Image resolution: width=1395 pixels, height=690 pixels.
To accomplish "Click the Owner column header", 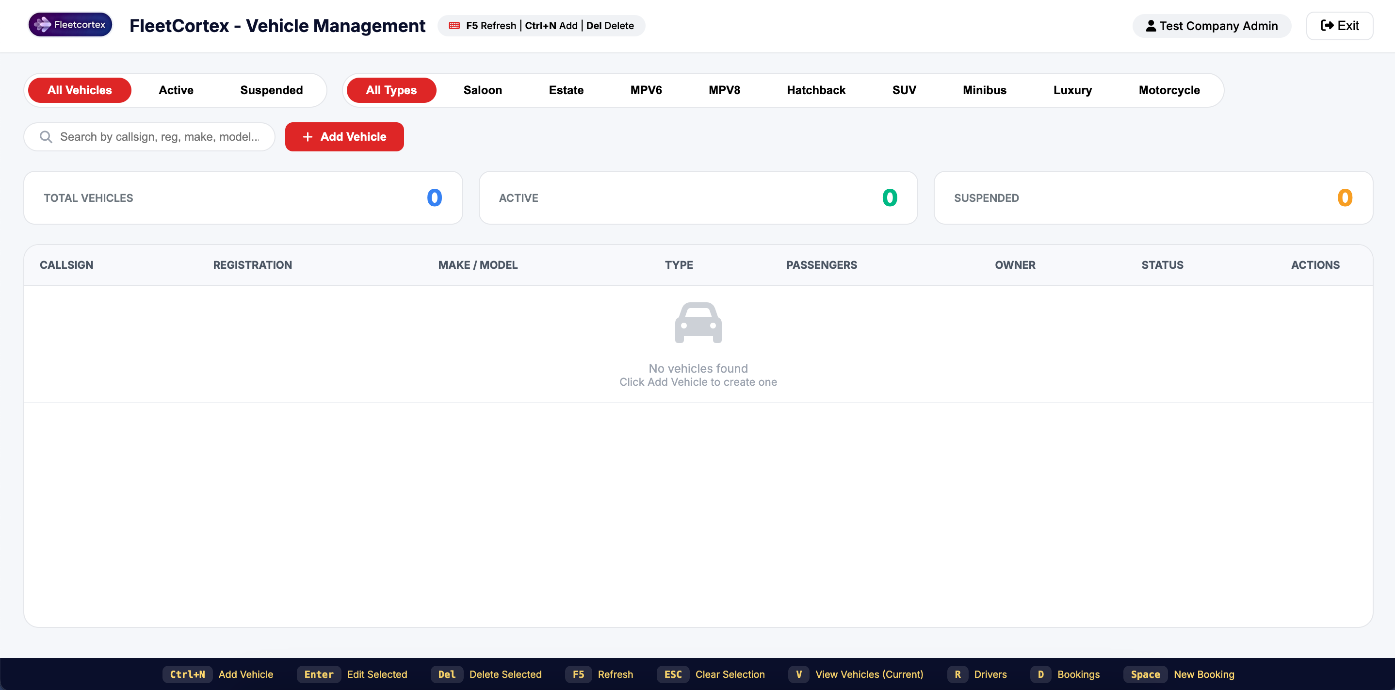I will pyautogui.click(x=1015, y=265).
